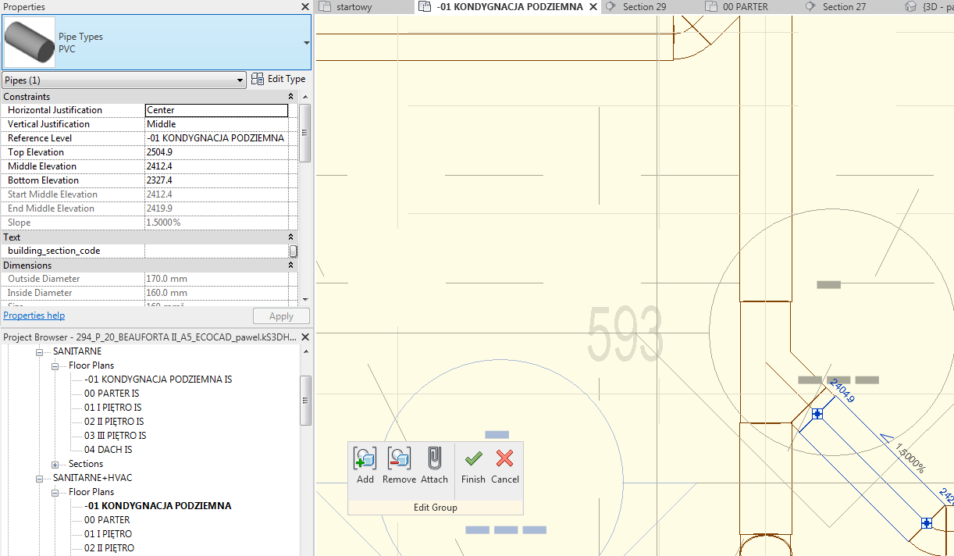
Task: Click the 1.500% slope label
Action: 910,460
